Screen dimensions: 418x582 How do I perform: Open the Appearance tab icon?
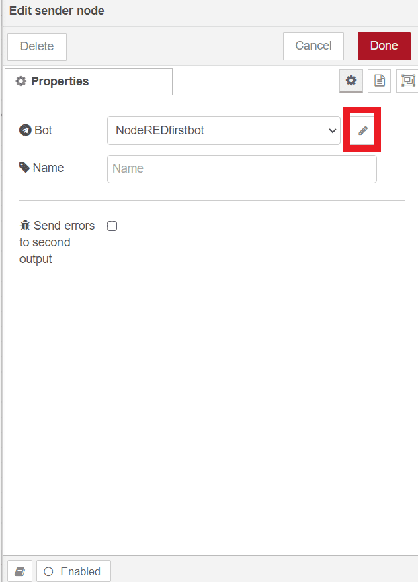pyautogui.click(x=407, y=80)
